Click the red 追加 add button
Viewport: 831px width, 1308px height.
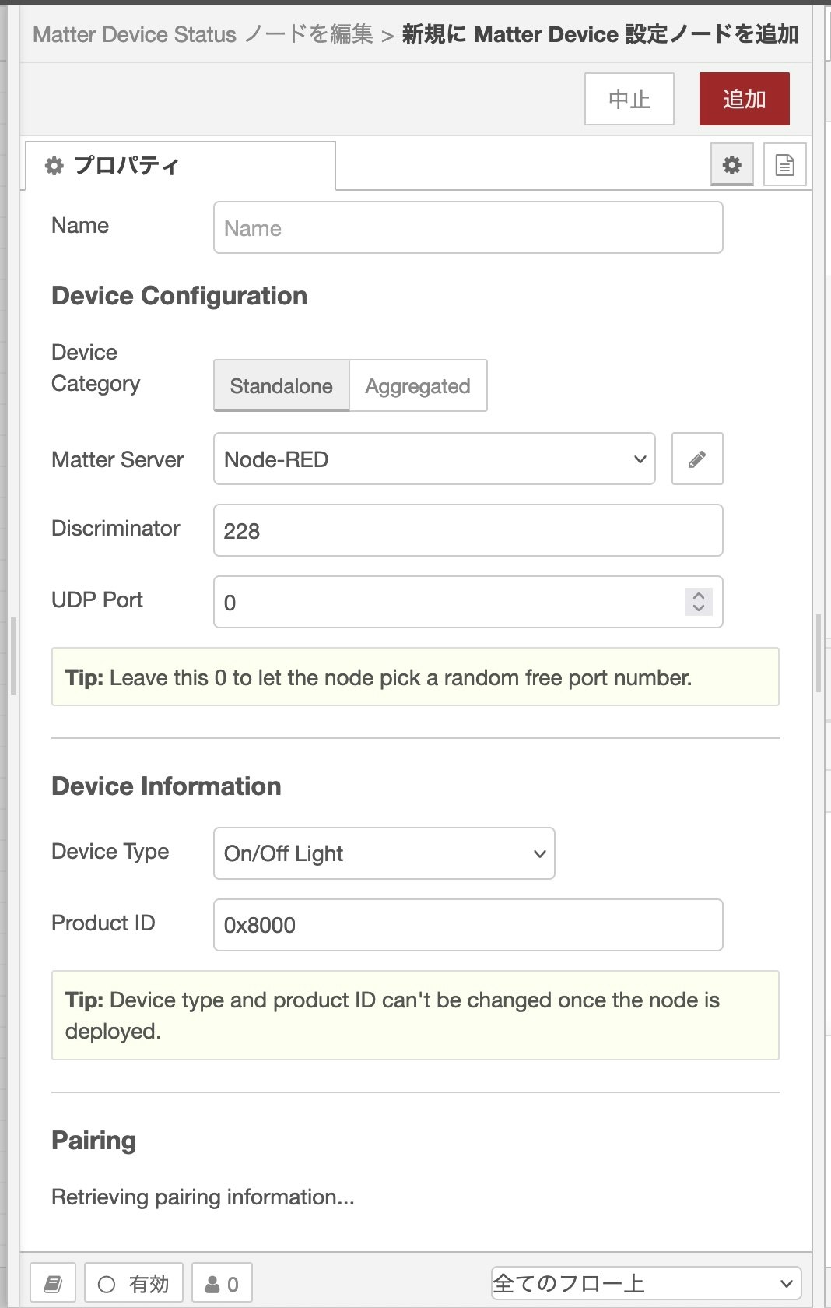click(x=744, y=99)
